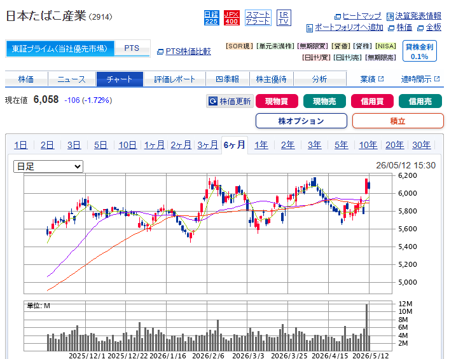Screen dimensions: 449x359
Task: Open the 四季報 tab
Action: coord(228,79)
